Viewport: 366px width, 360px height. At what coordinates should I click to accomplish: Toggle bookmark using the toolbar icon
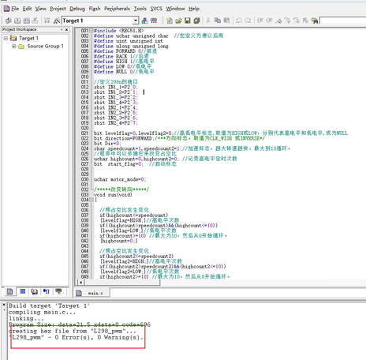click(x=278, y=21)
